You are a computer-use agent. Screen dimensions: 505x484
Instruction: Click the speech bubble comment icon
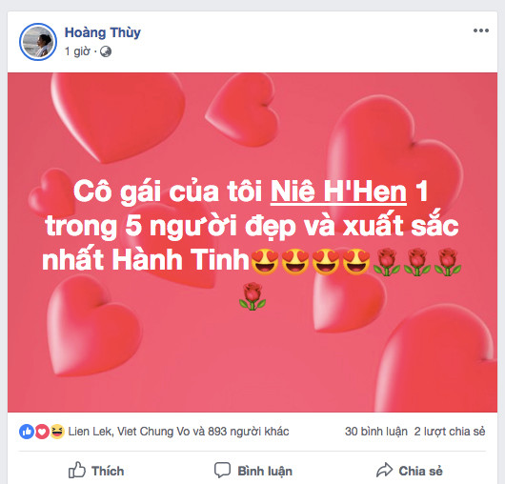(223, 470)
